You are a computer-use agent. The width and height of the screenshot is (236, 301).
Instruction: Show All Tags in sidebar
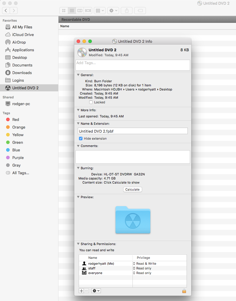(29, 173)
